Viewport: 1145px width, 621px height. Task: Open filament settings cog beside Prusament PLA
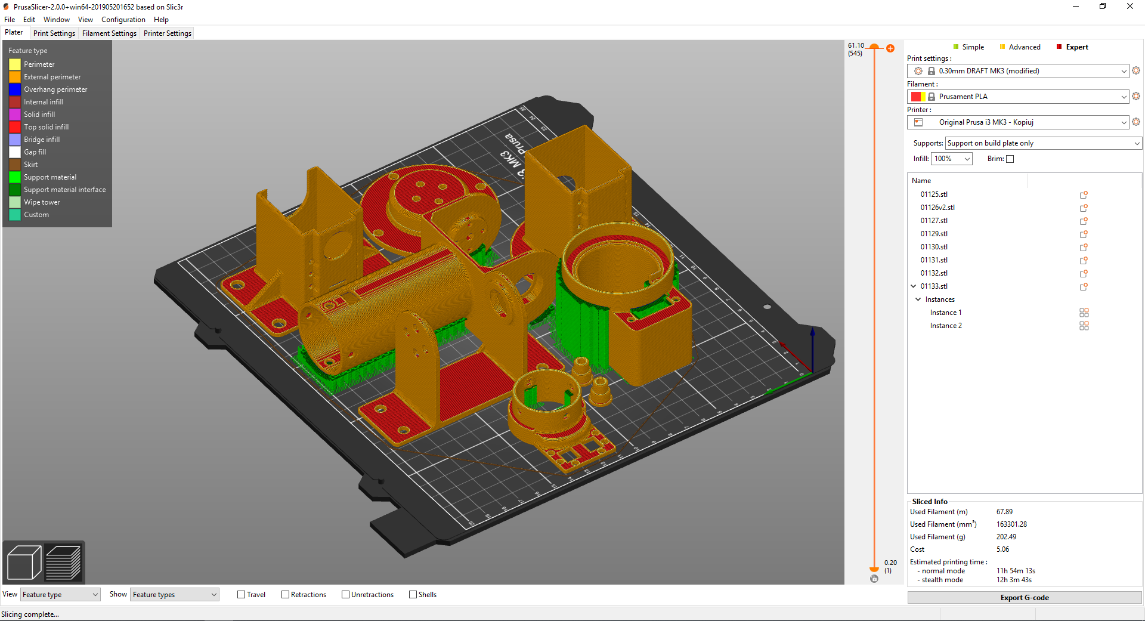coord(1136,96)
